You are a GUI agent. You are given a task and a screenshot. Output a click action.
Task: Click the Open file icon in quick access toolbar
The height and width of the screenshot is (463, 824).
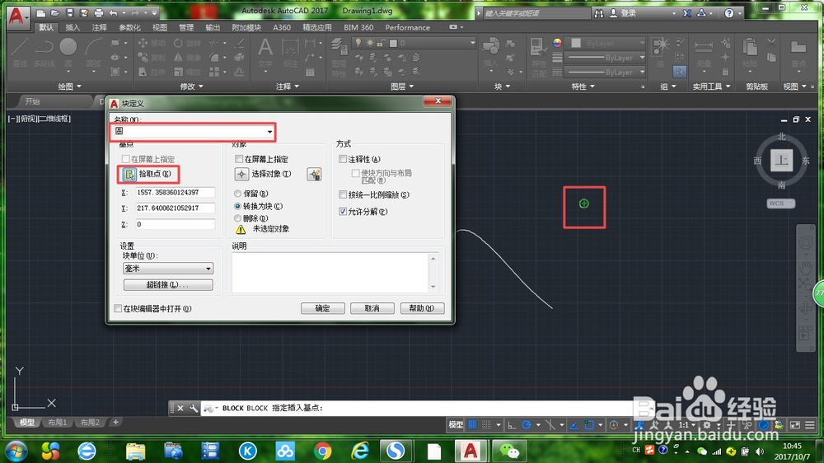[x=55, y=12]
